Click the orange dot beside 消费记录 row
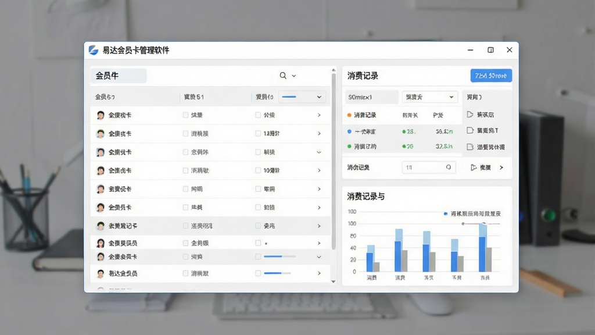Screen dimensions: 595x335 [349, 115]
